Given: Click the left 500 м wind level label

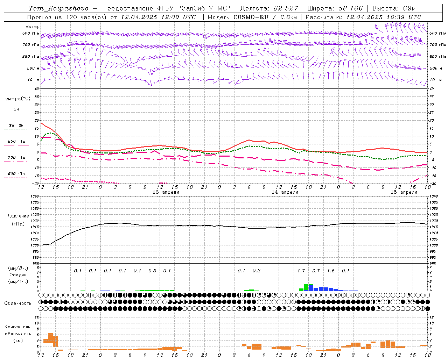Looking at the screenshot, I should tap(33, 68).
